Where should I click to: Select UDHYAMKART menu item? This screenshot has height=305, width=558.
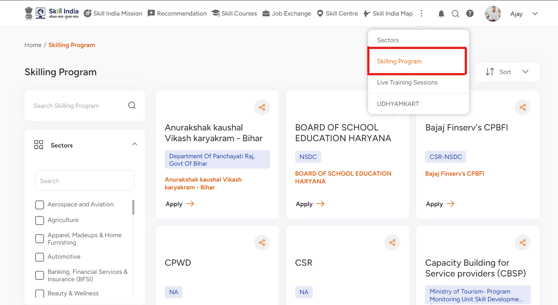(x=418, y=104)
